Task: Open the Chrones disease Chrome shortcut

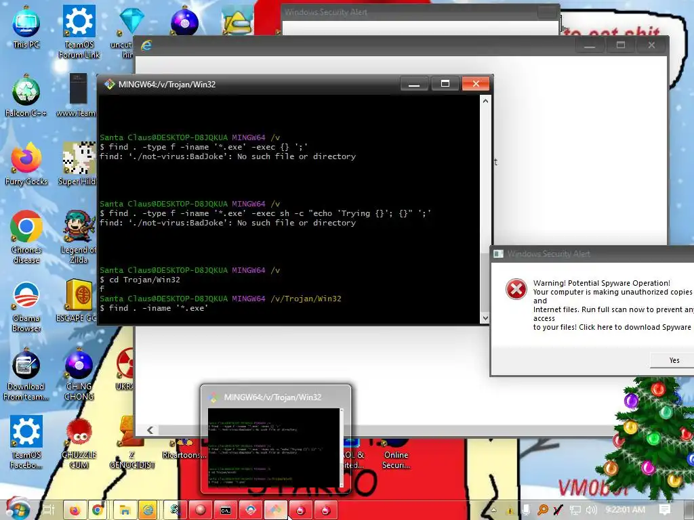Action: (x=26, y=236)
